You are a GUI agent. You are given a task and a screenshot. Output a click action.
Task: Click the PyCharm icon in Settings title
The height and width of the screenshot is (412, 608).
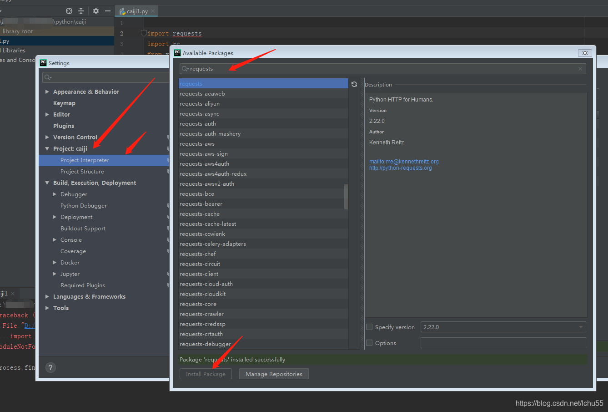click(x=43, y=63)
